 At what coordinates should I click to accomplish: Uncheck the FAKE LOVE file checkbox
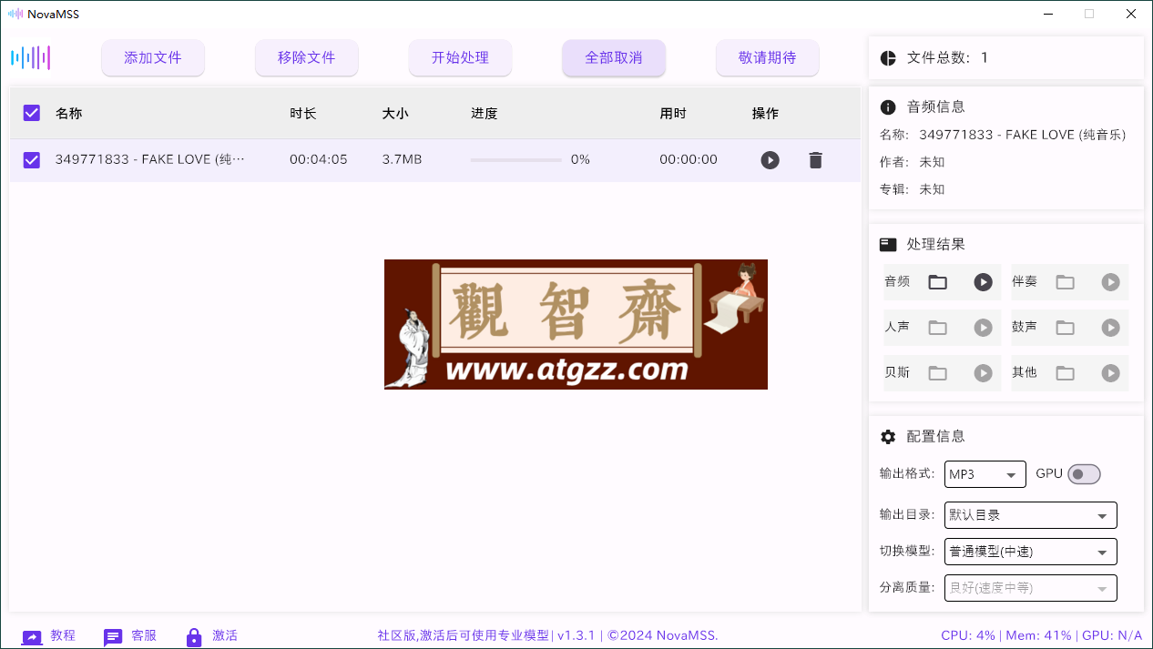32,160
